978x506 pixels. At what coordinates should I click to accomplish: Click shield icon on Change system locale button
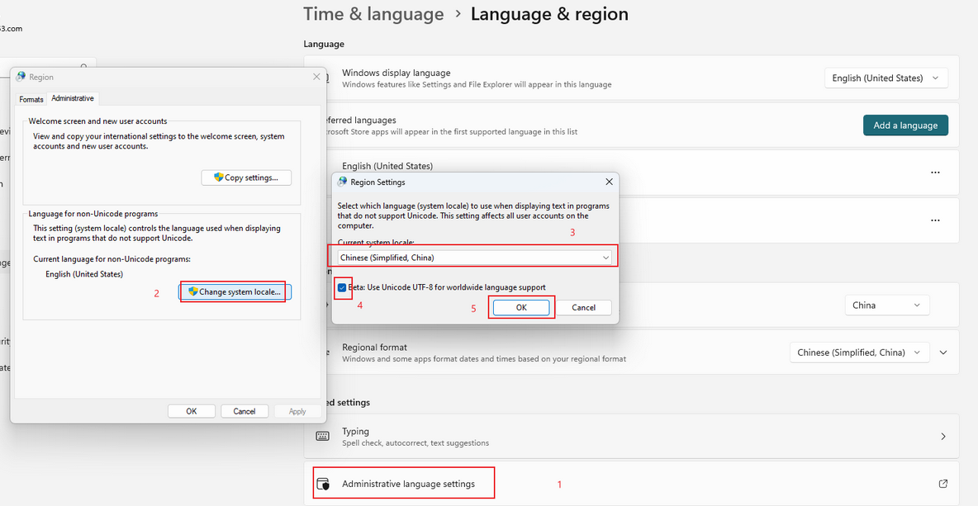click(x=193, y=291)
